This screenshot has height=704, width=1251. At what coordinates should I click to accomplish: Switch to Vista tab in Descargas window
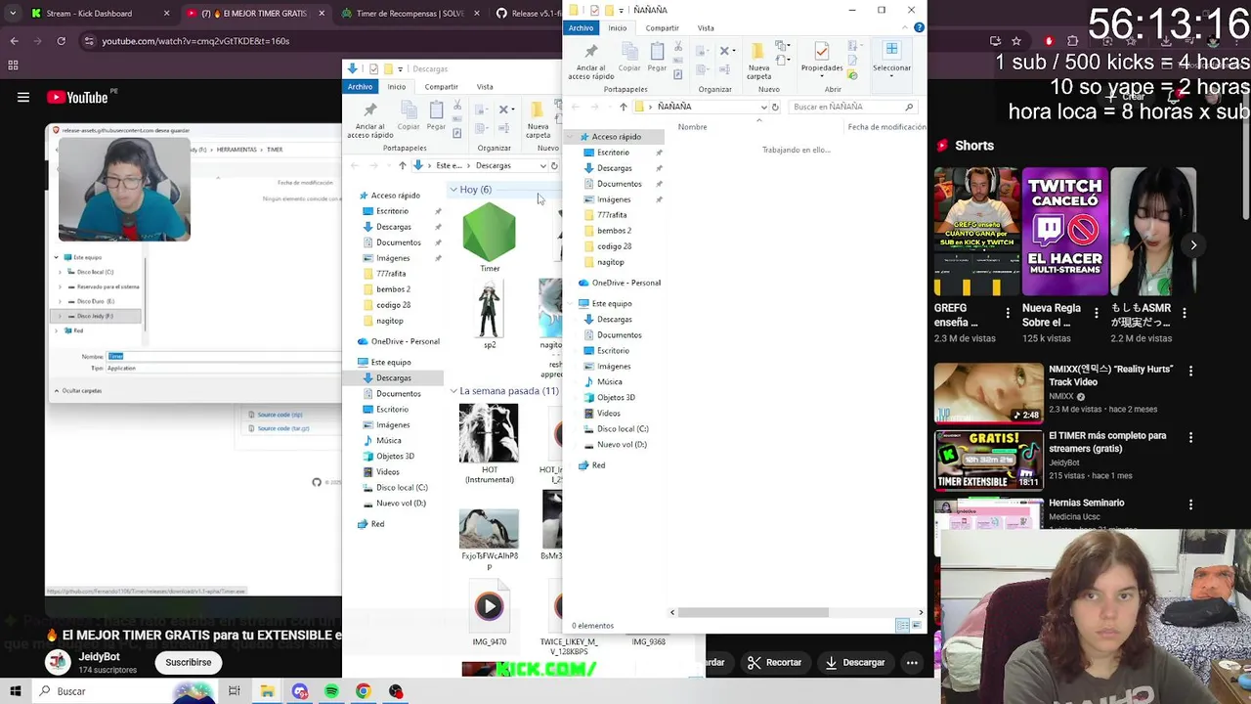pyautogui.click(x=485, y=86)
